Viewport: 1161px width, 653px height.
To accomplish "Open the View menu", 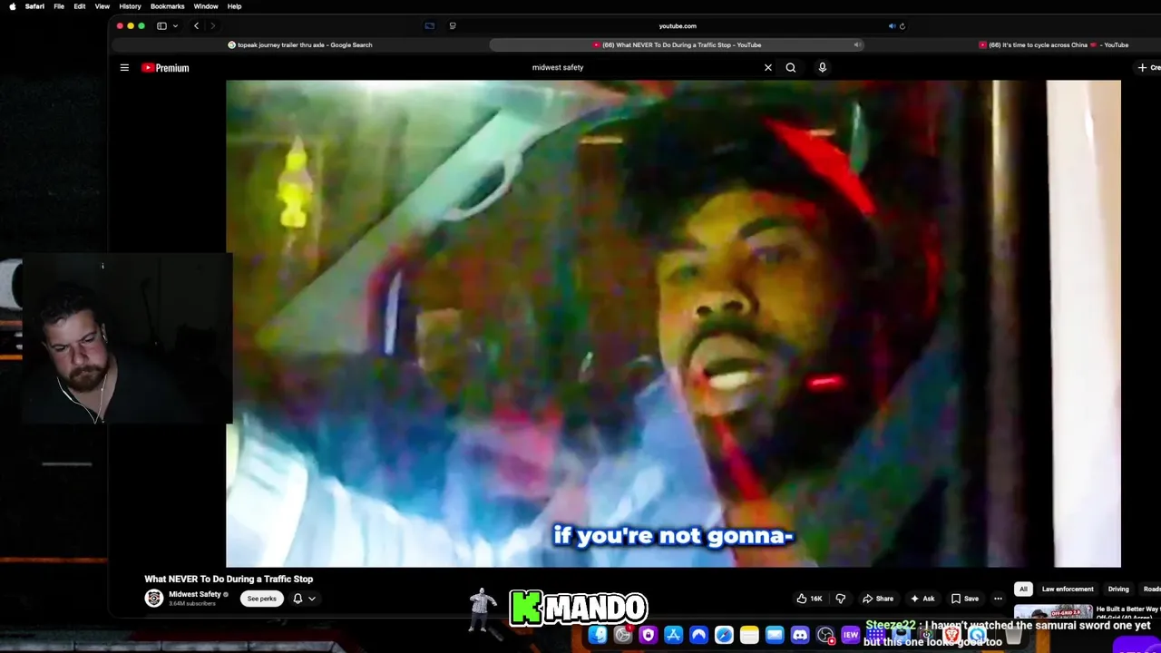I will 102,6.
